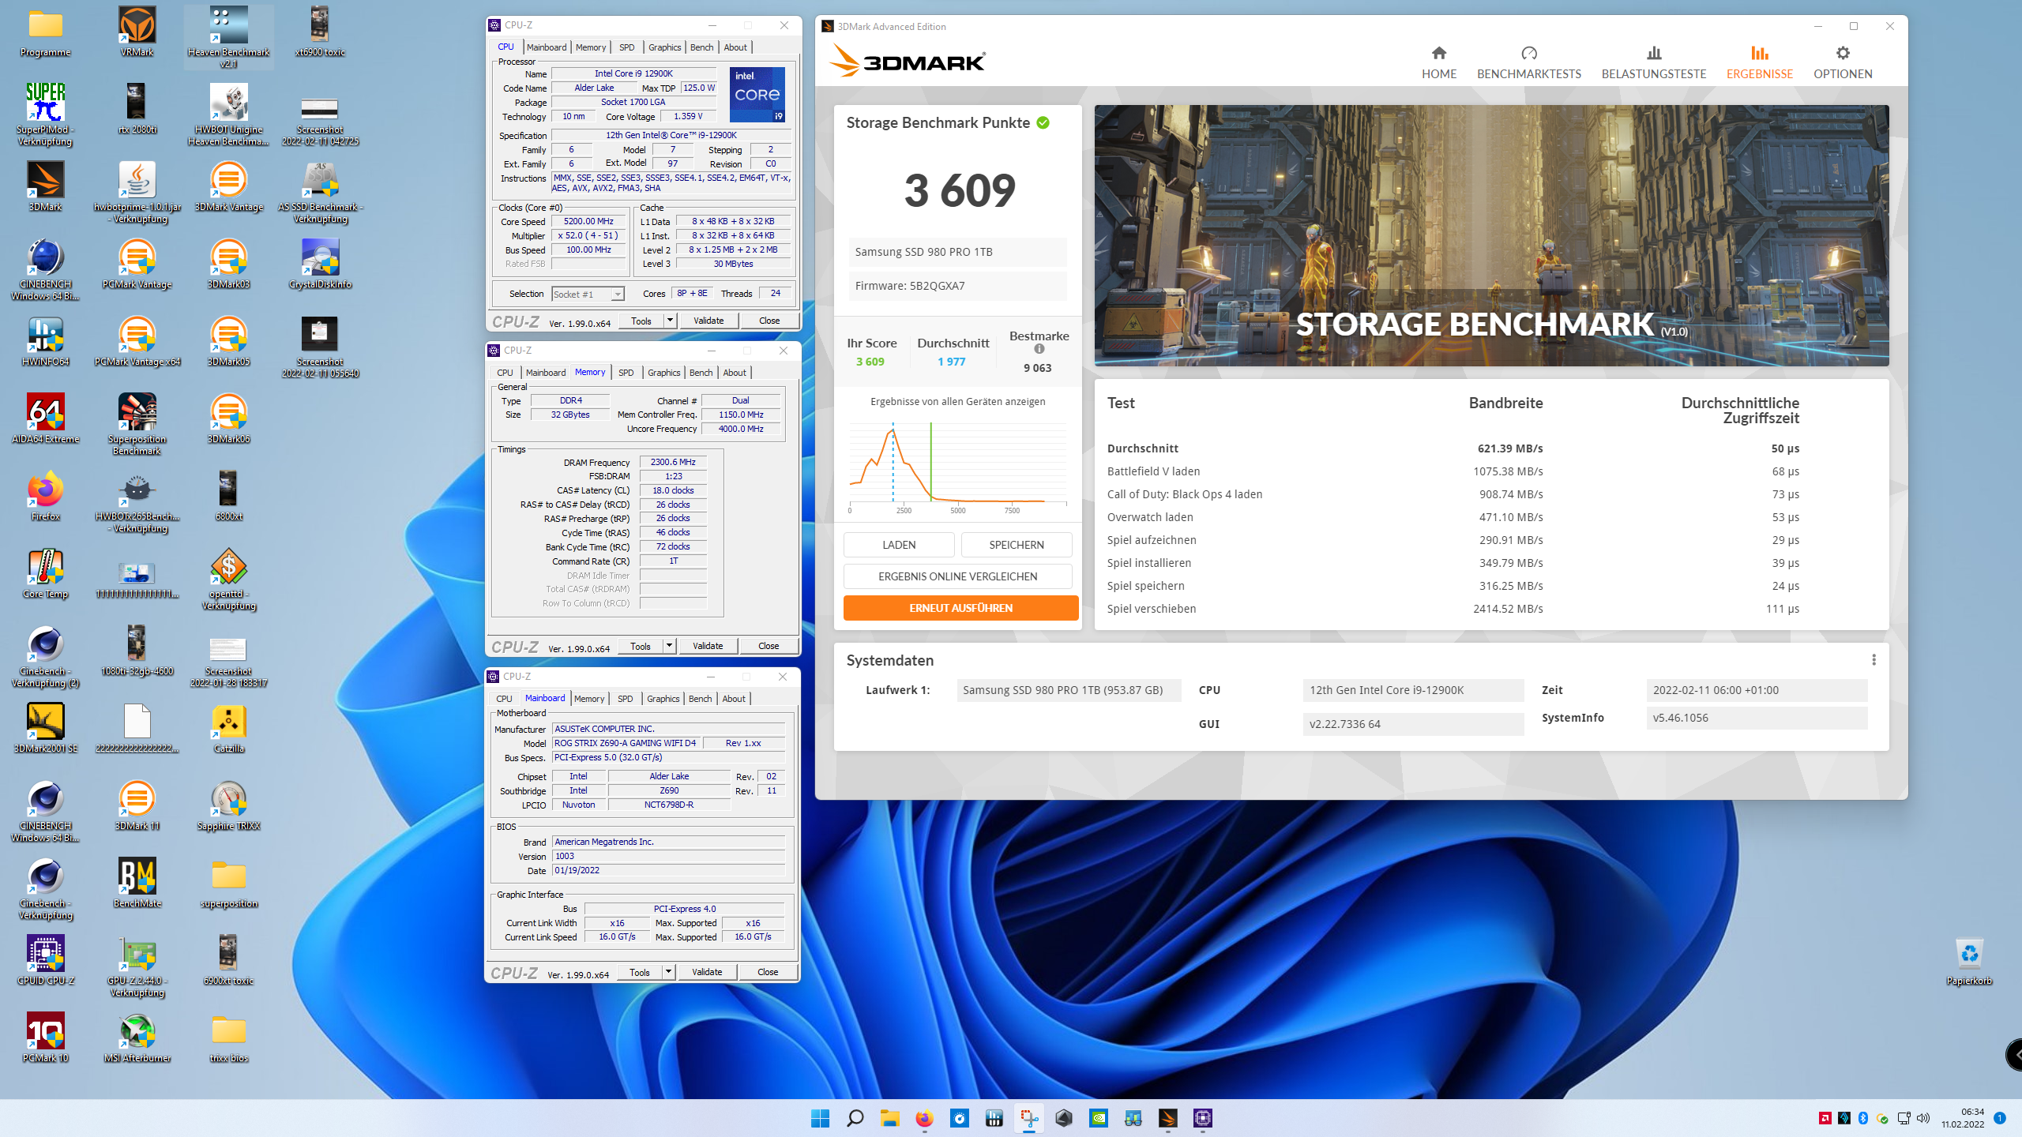Open the VRMark desktop icon
2022x1137 pixels.
137,32
